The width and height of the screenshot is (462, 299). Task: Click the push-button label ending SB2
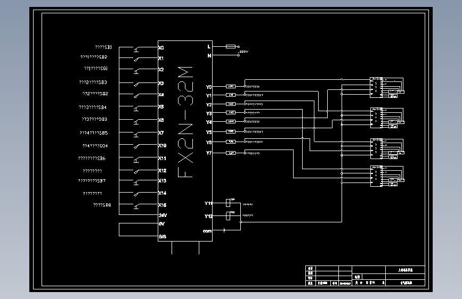coord(94,57)
